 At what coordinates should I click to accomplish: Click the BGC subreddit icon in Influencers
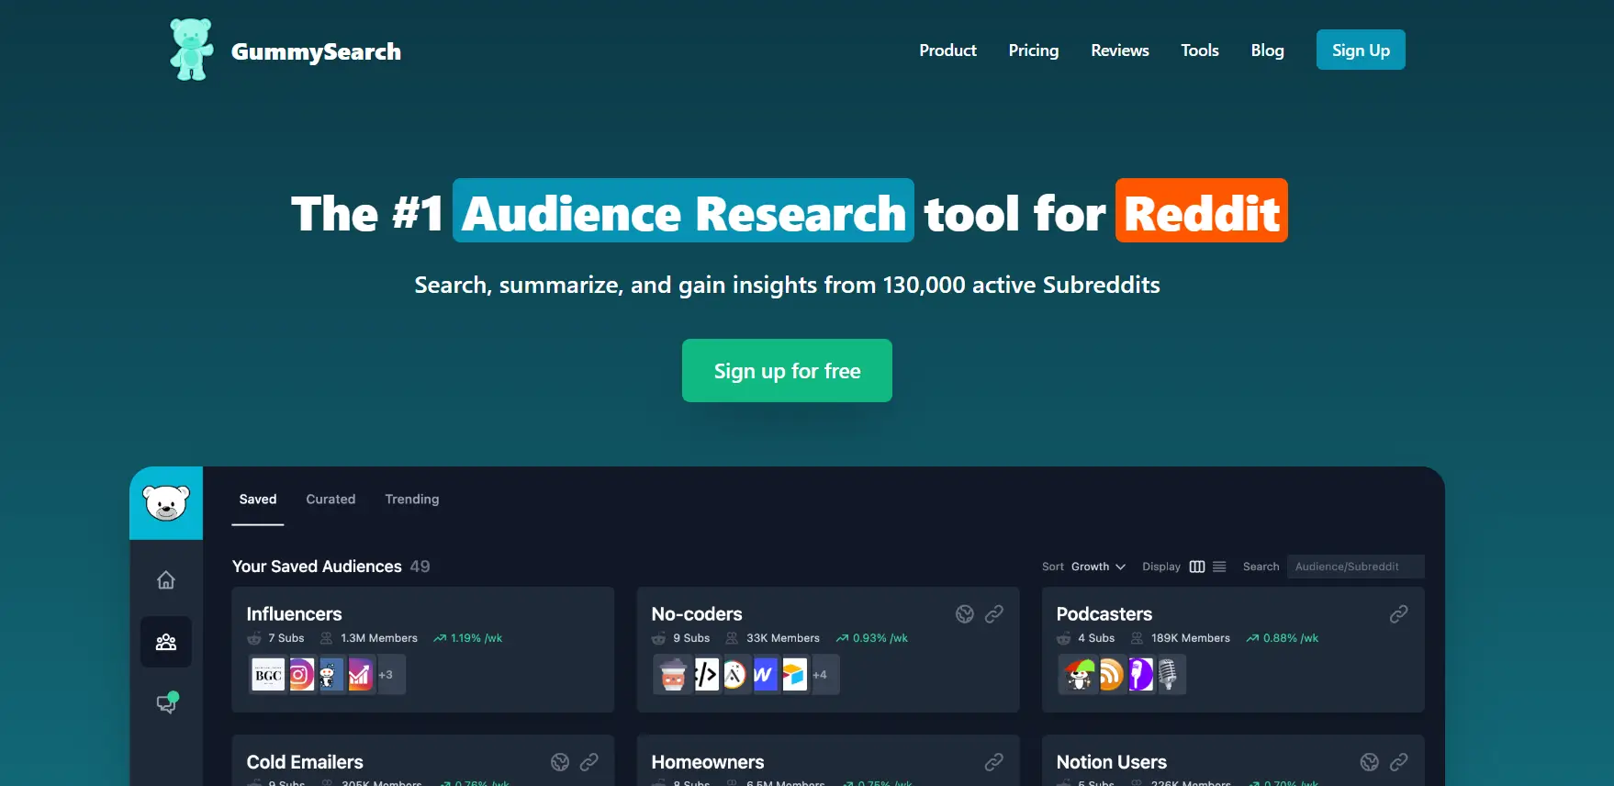[x=268, y=675]
